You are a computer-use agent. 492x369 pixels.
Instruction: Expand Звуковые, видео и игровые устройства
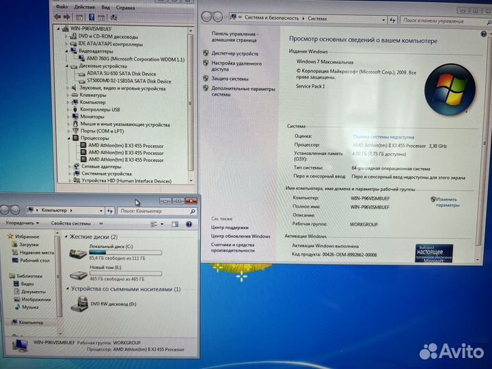coord(68,88)
